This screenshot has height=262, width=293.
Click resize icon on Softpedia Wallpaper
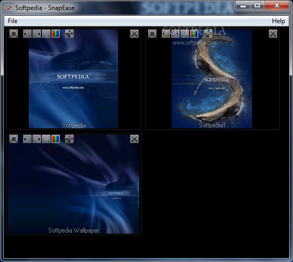pos(69,139)
